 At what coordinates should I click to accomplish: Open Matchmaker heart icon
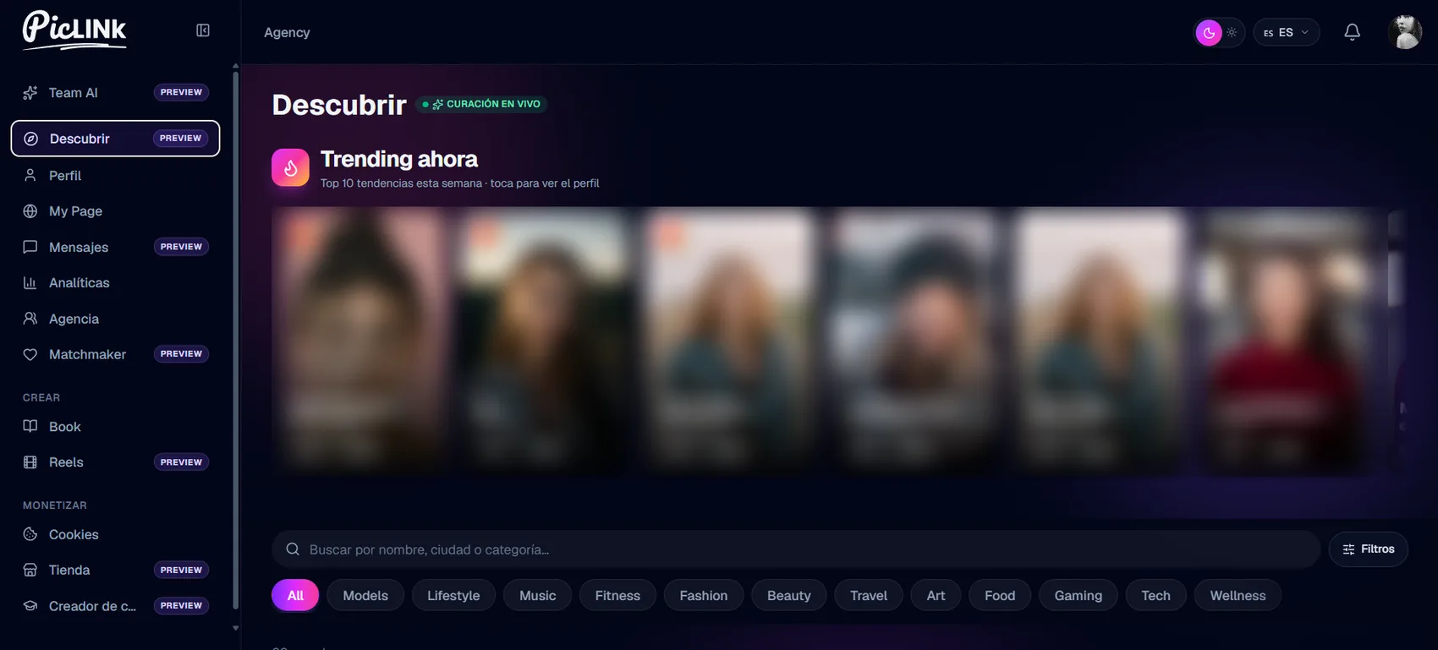point(30,354)
